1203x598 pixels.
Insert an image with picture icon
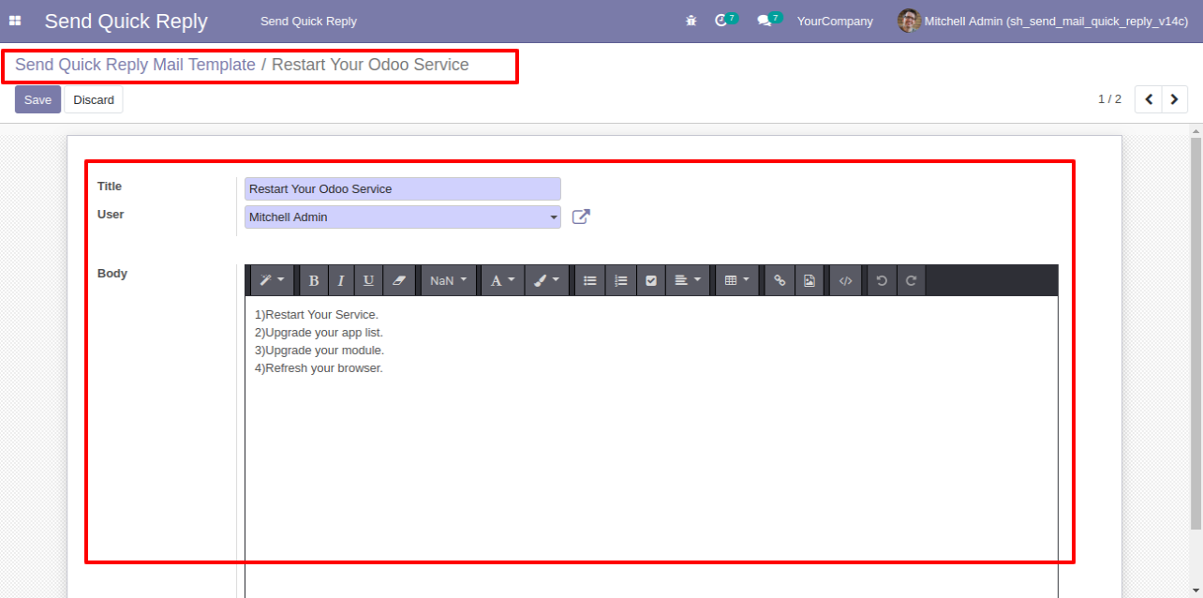pos(809,280)
